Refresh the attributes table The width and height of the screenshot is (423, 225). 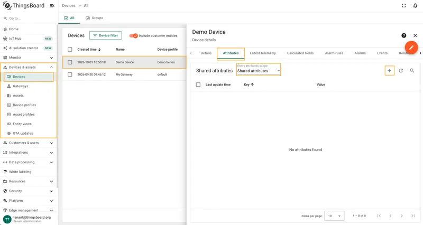(401, 71)
